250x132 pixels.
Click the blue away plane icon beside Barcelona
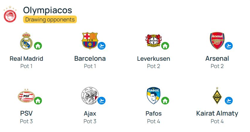click(102, 46)
